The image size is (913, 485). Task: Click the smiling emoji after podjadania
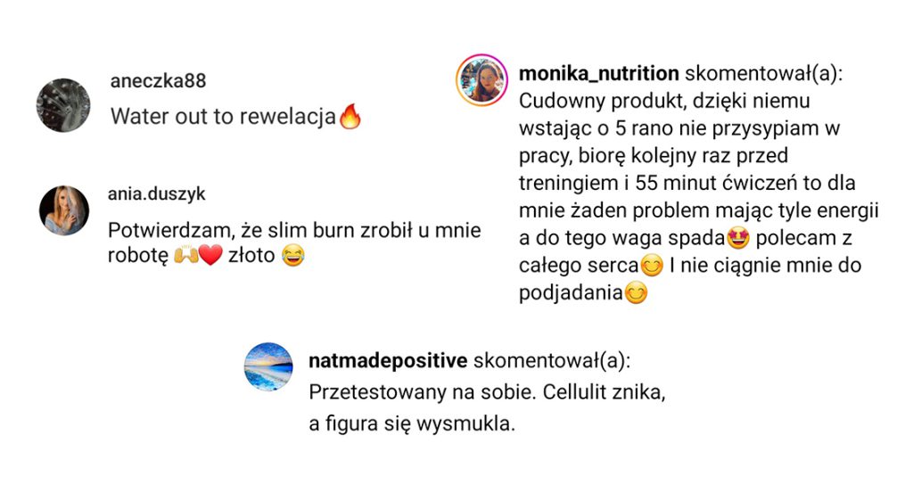click(x=636, y=292)
